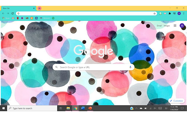Click the Type here to search box

pyautogui.click(x=32, y=108)
